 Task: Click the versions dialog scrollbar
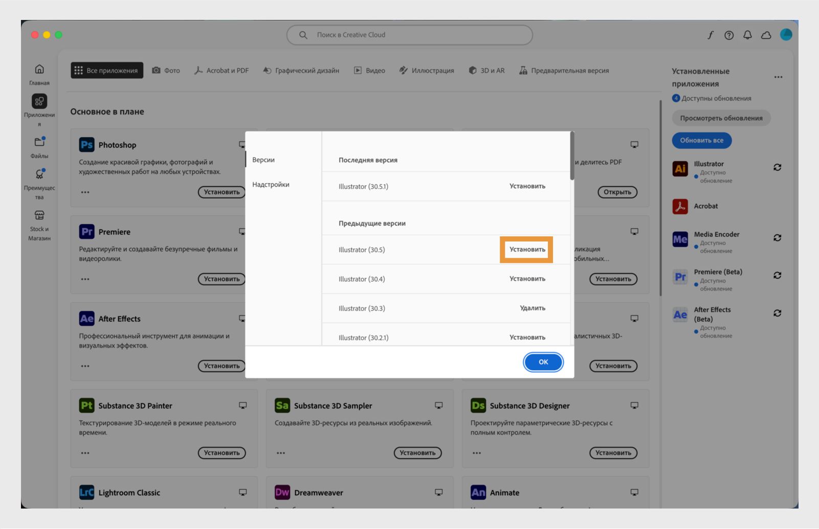tap(572, 156)
